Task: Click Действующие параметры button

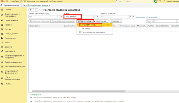Action: tap(39, 21)
